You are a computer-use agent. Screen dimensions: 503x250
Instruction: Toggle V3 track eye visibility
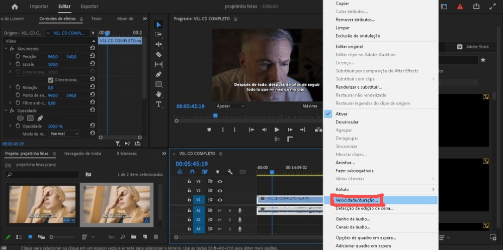(220, 181)
